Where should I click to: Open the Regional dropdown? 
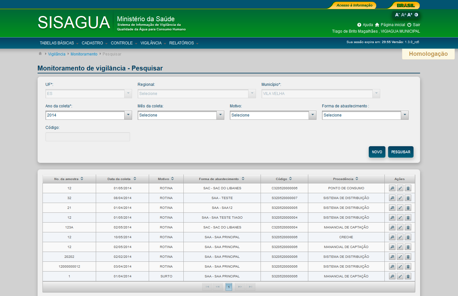coord(252,94)
